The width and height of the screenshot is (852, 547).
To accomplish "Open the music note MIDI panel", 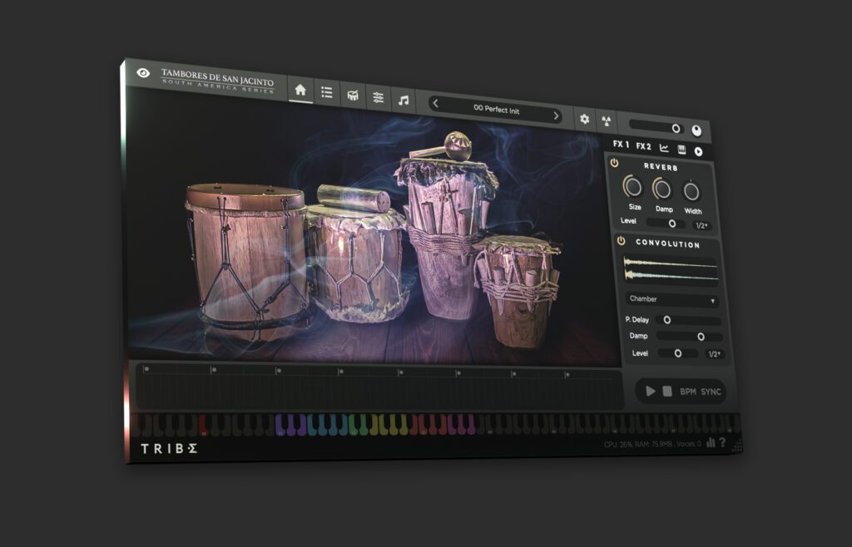I will 403,101.
